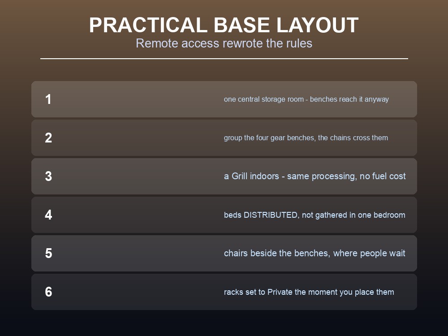Click the word DISTRIBUTED in row 4
Screen dimensions: 448x336
tap(270, 215)
